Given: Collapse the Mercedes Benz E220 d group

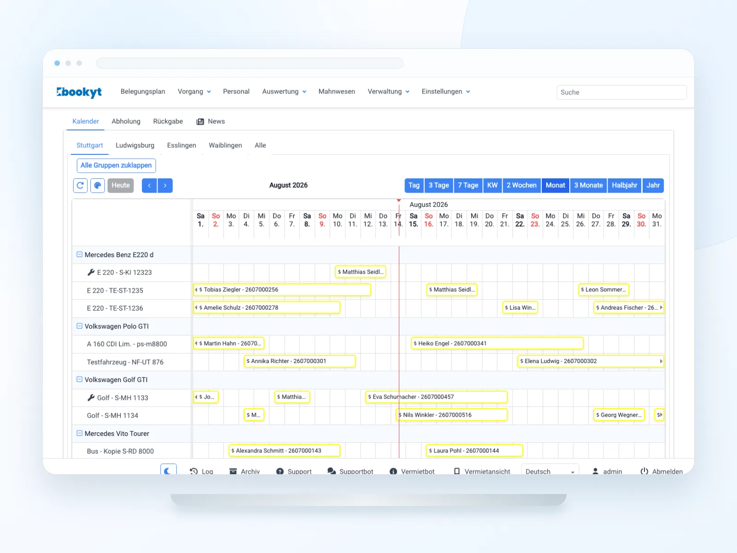Looking at the screenshot, I should [x=79, y=254].
